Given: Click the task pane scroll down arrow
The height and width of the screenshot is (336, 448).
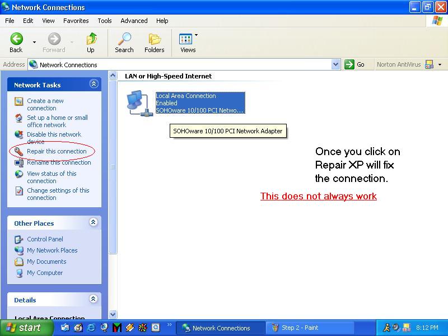Looking at the screenshot, I should tap(113, 314).
